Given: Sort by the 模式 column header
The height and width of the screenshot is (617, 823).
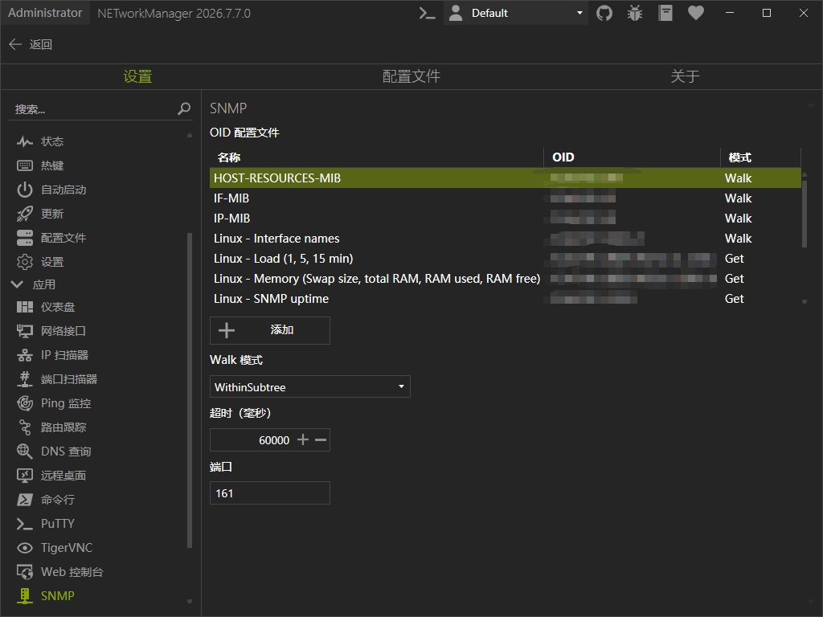Looking at the screenshot, I should point(760,157).
